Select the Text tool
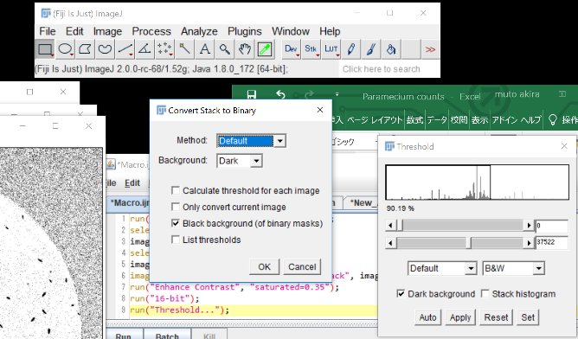 click(x=204, y=49)
